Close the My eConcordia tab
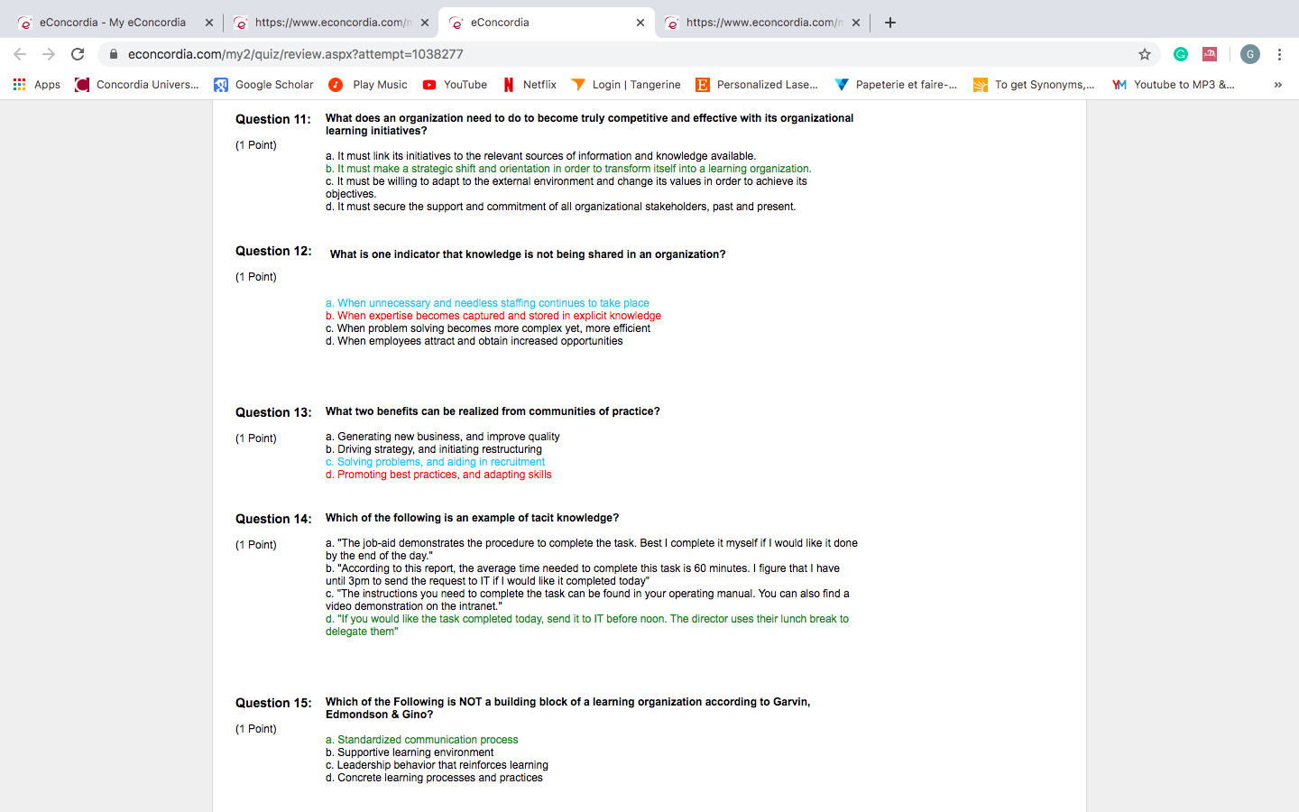1299x812 pixels. tap(209, 23)
